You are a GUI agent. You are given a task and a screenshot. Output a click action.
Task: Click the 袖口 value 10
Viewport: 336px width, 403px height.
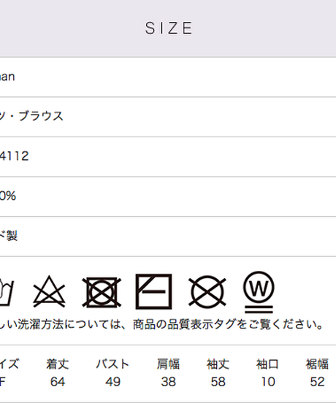pyautogui.click(x=268, y=382)
